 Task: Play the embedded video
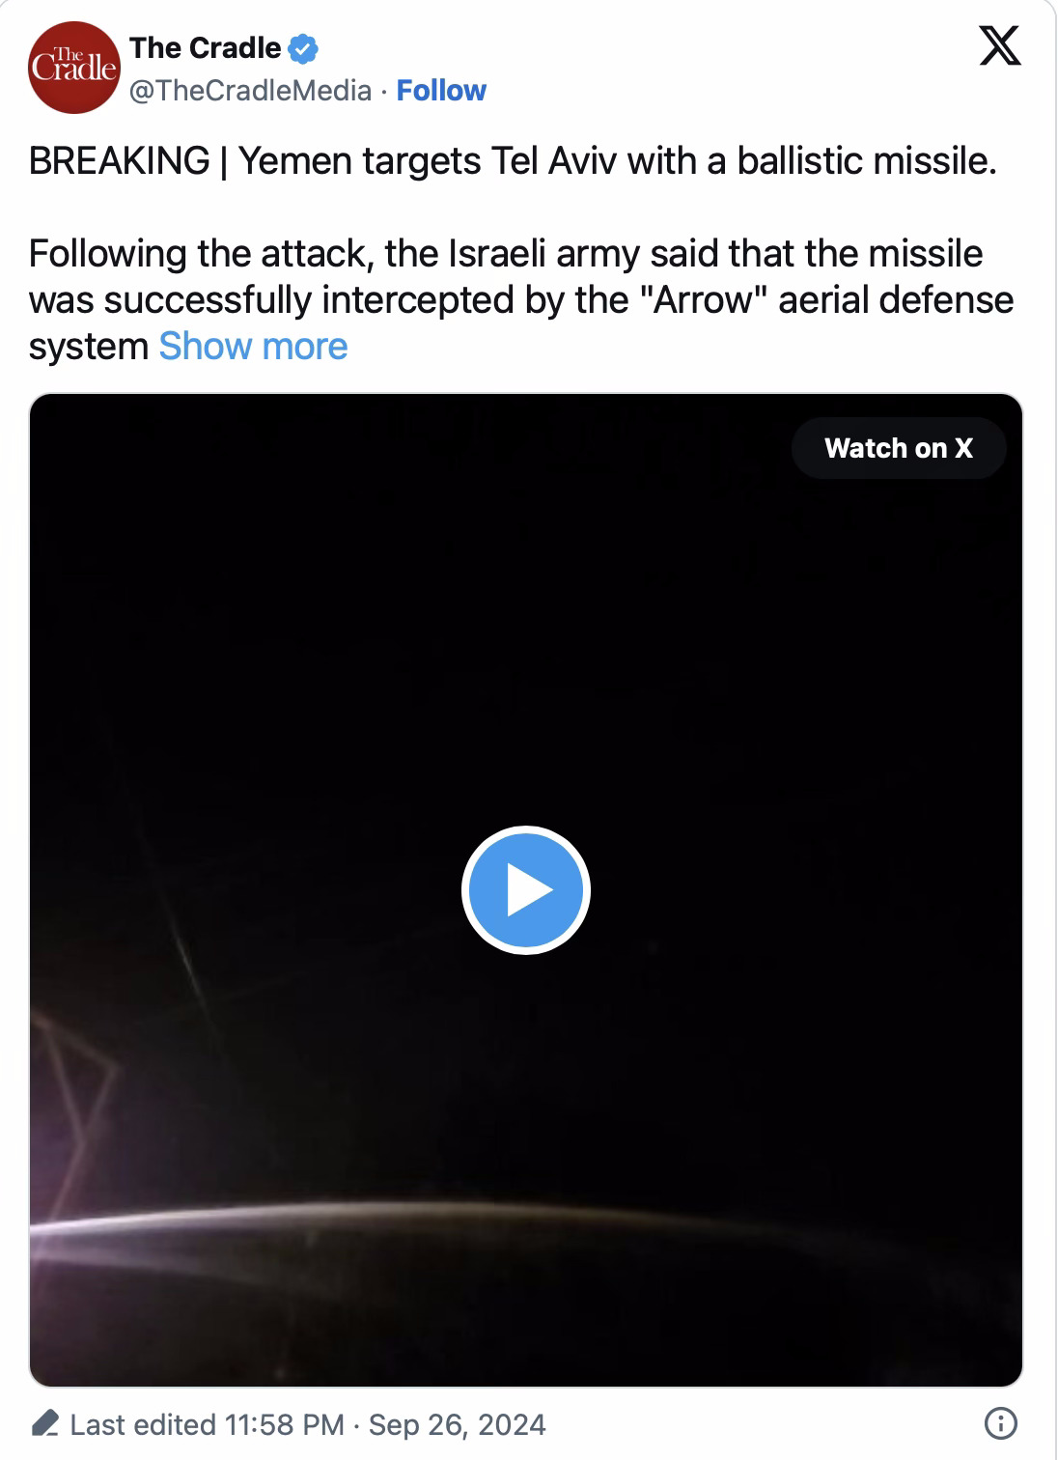(526, 890)
